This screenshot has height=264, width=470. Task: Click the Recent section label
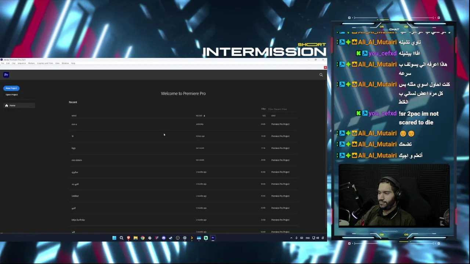point(73,102)
